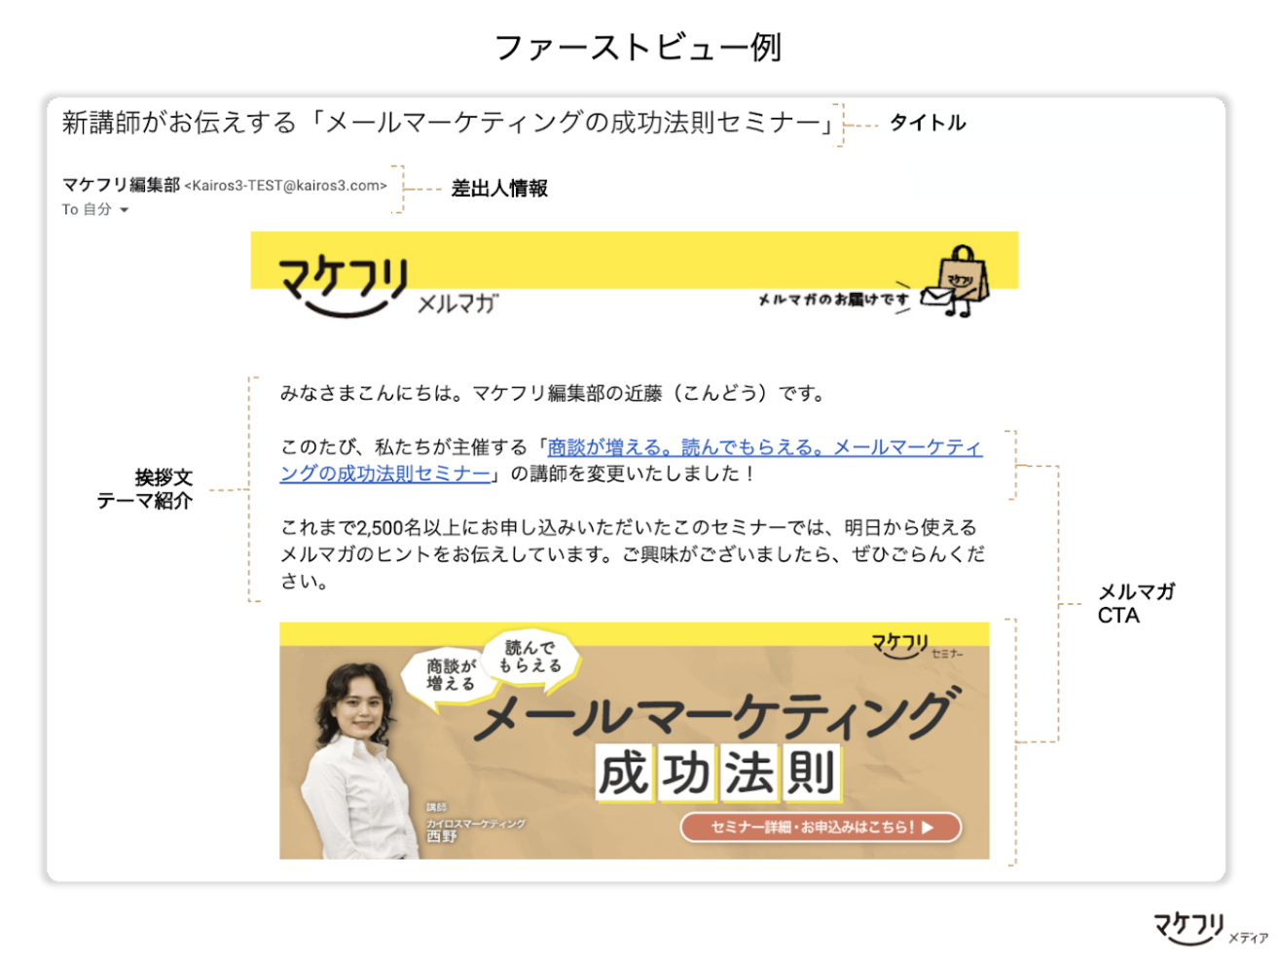Click the 読んでもらえる speech bubble
1278x959 pixels.
[530, 657]
